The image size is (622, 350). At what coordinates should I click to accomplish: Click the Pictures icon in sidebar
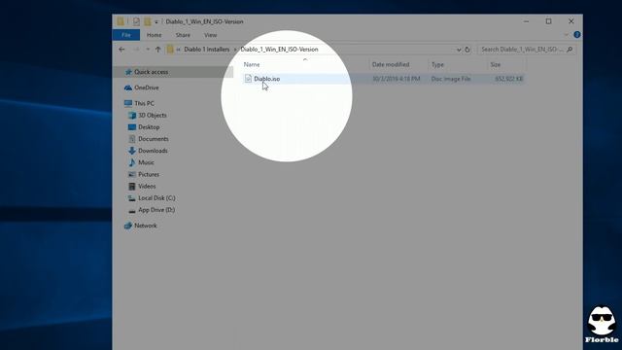coord(132,174)
